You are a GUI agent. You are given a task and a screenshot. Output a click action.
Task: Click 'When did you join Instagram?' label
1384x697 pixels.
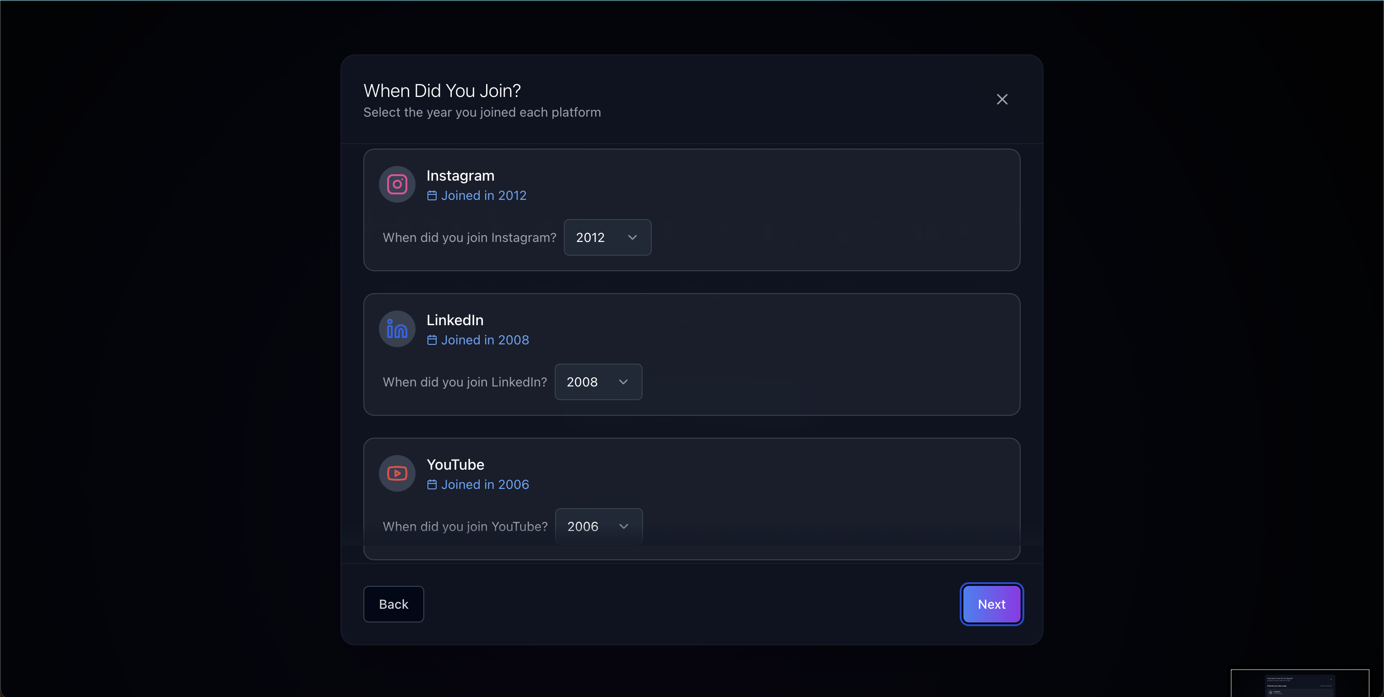(470, 237)
